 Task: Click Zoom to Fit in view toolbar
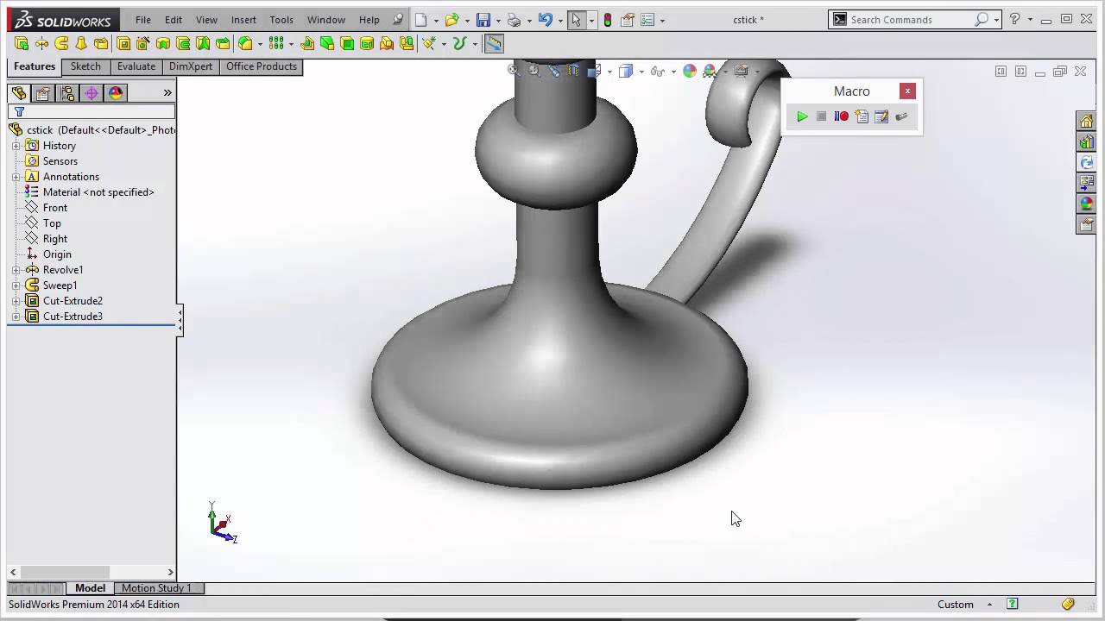(x=514, y=71)
